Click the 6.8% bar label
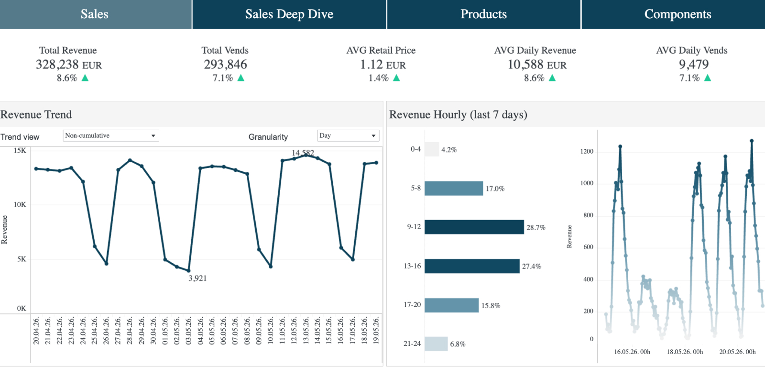 tap(458, 345)
